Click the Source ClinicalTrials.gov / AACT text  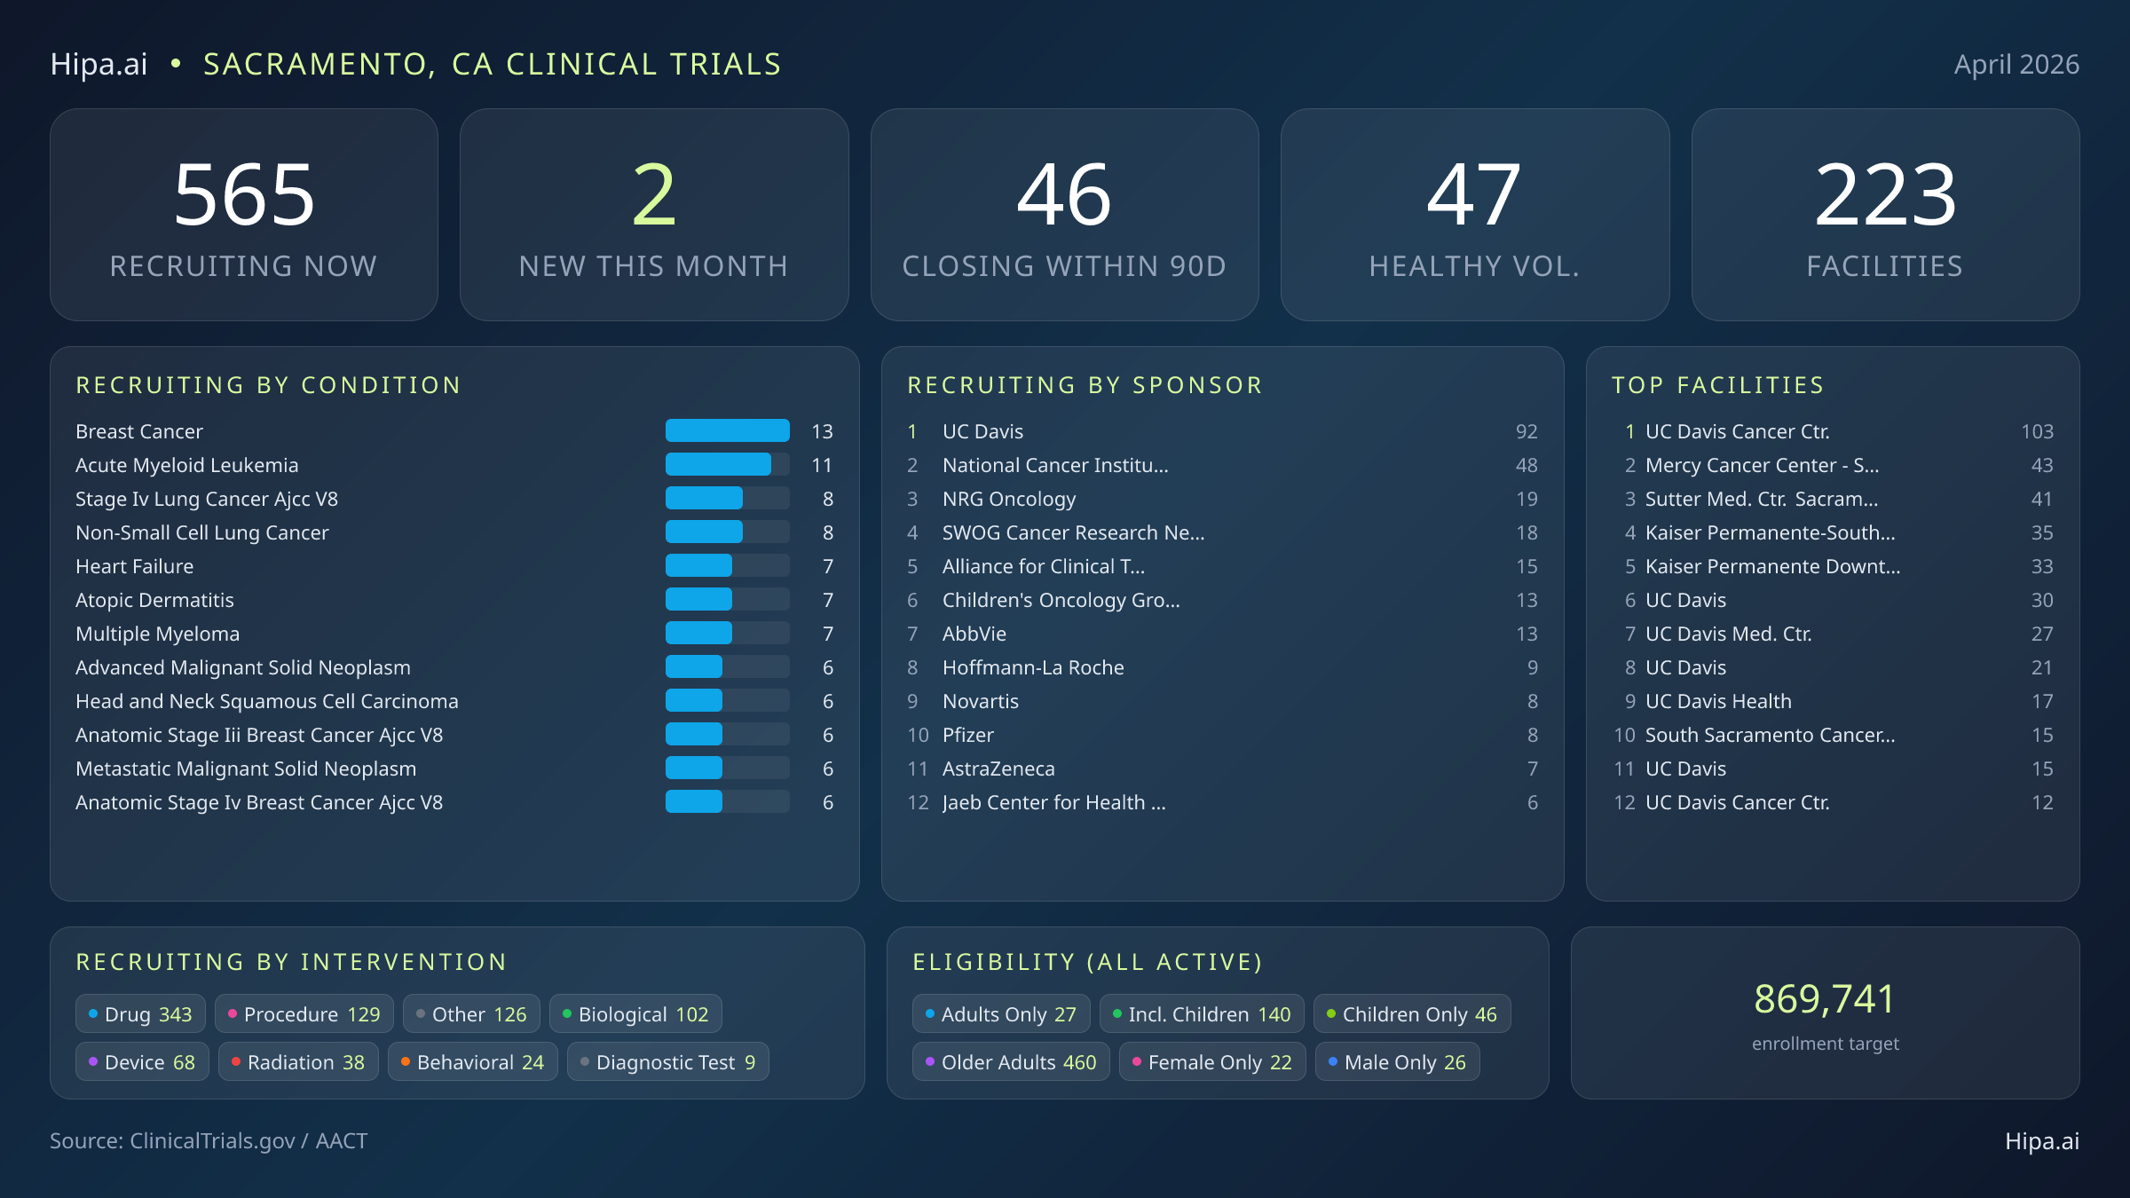tap(209, 1141)
